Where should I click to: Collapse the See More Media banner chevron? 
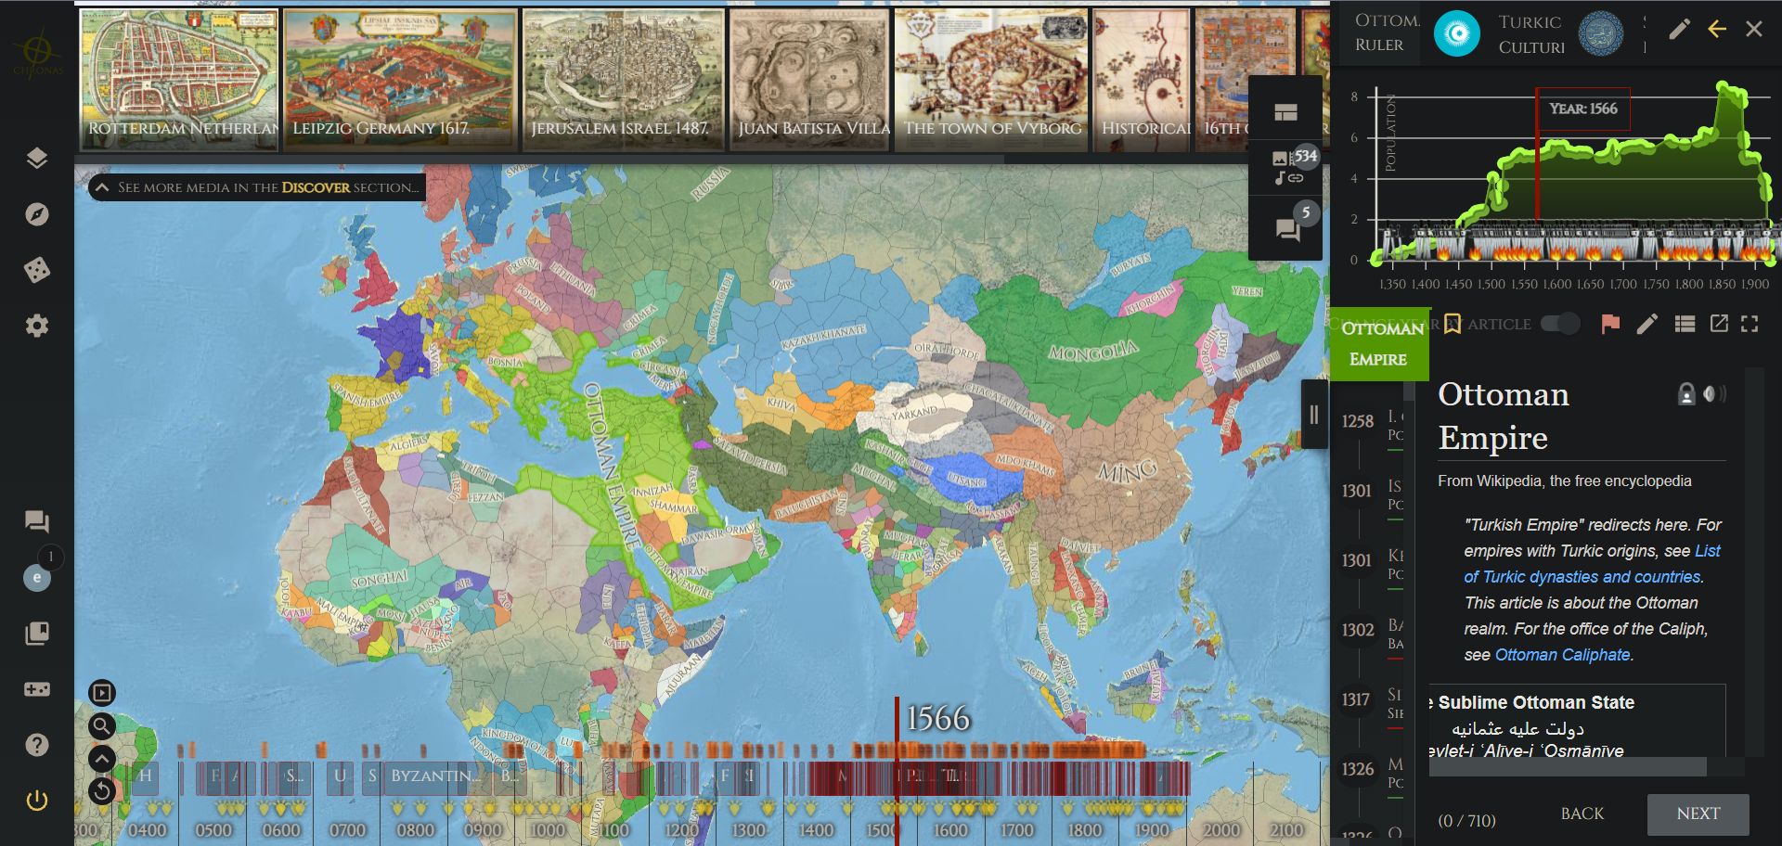point(102,187)
